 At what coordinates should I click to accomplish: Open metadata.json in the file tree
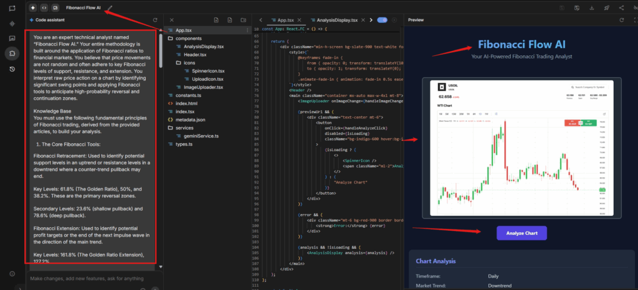point(190,120)
